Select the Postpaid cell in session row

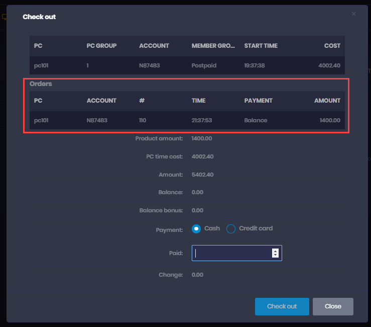[203, 65]
